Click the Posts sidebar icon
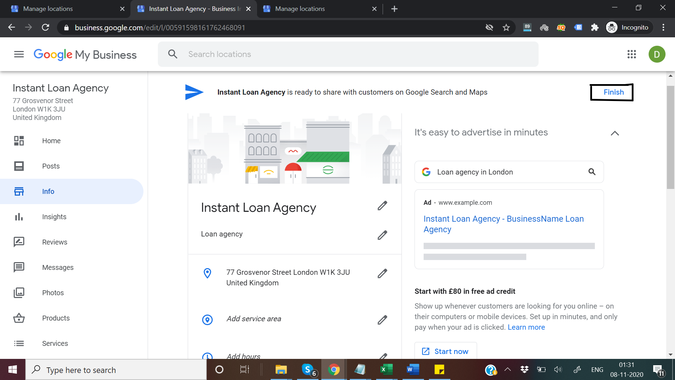Viewport: 675px width, 380px height. coord(19,166)
